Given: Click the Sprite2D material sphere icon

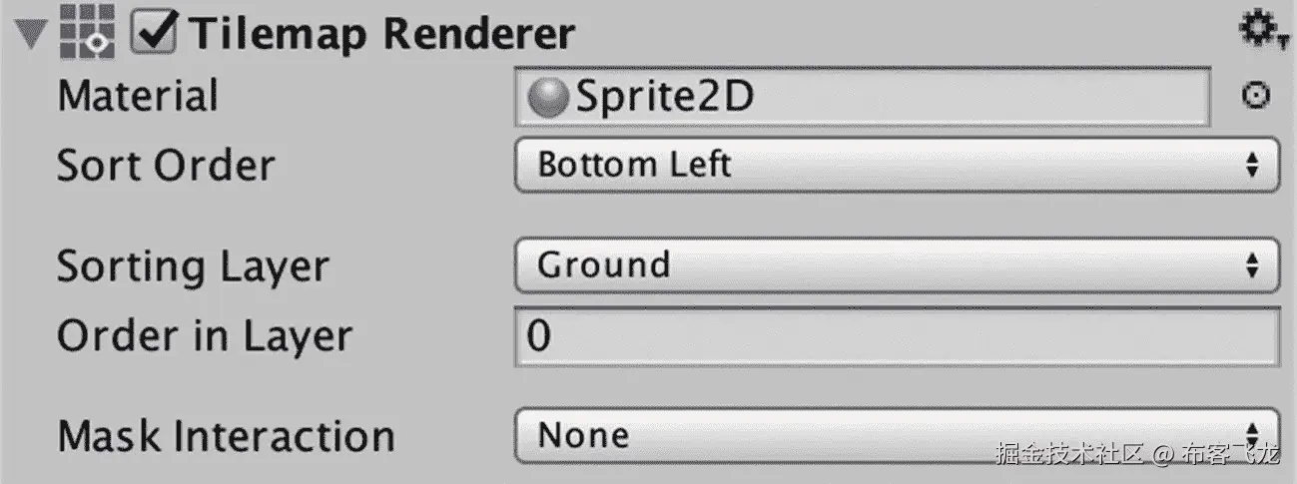Looking at the screenshot, I should coord(547,99).
